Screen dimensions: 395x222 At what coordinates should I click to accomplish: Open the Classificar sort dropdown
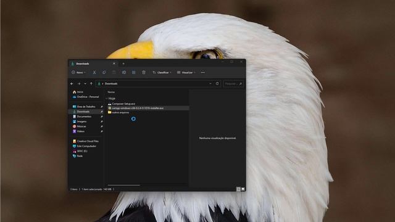click(162, 73)
